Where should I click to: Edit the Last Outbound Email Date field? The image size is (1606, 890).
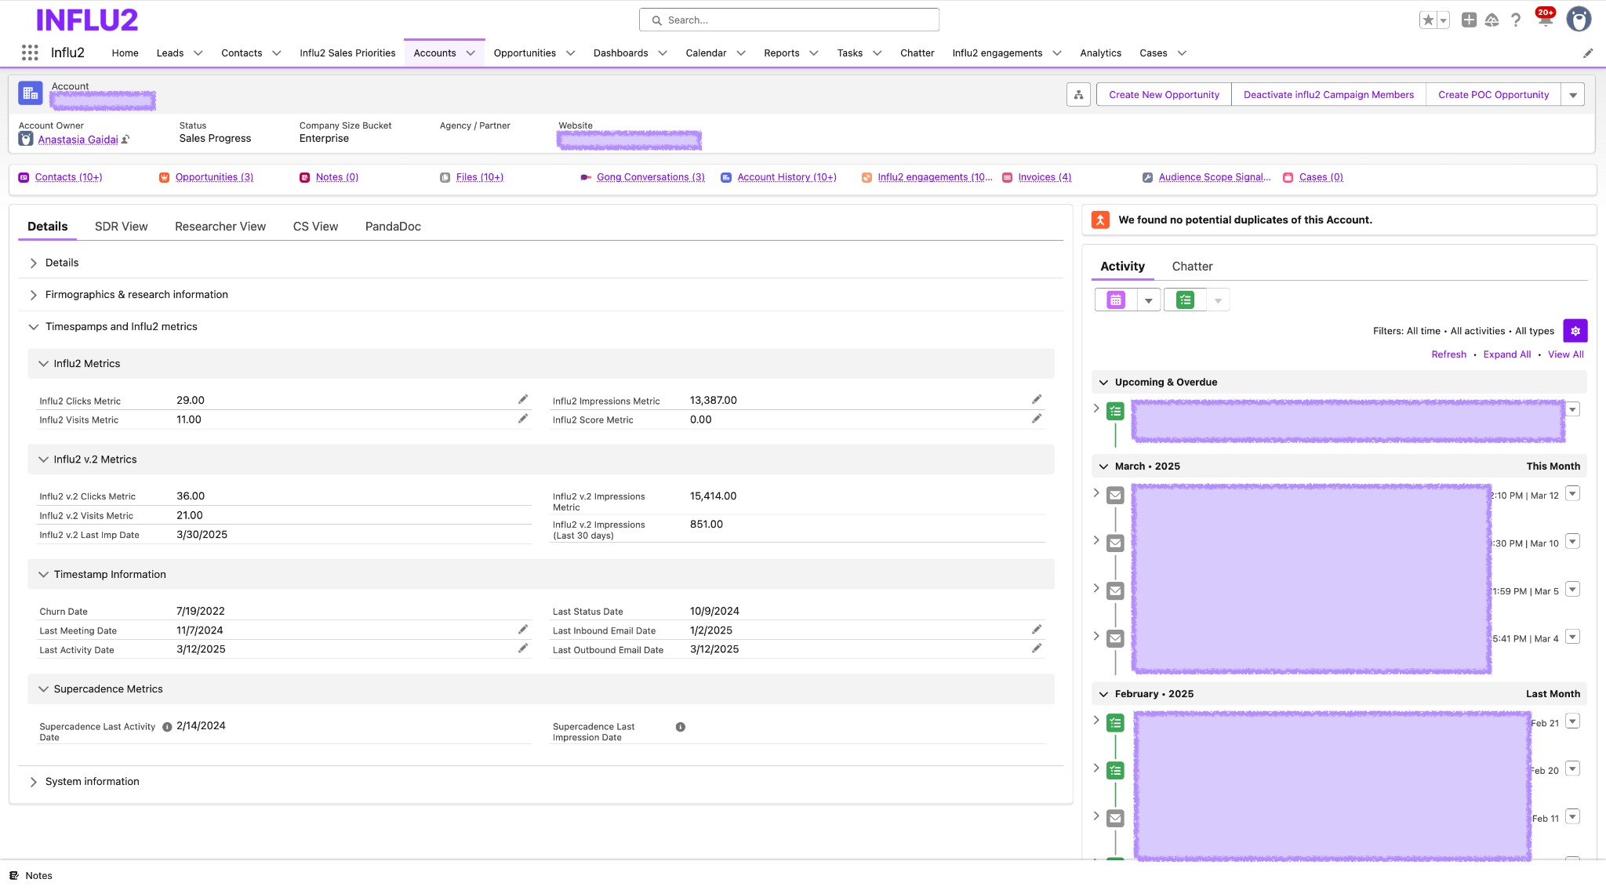point(1037,649)
